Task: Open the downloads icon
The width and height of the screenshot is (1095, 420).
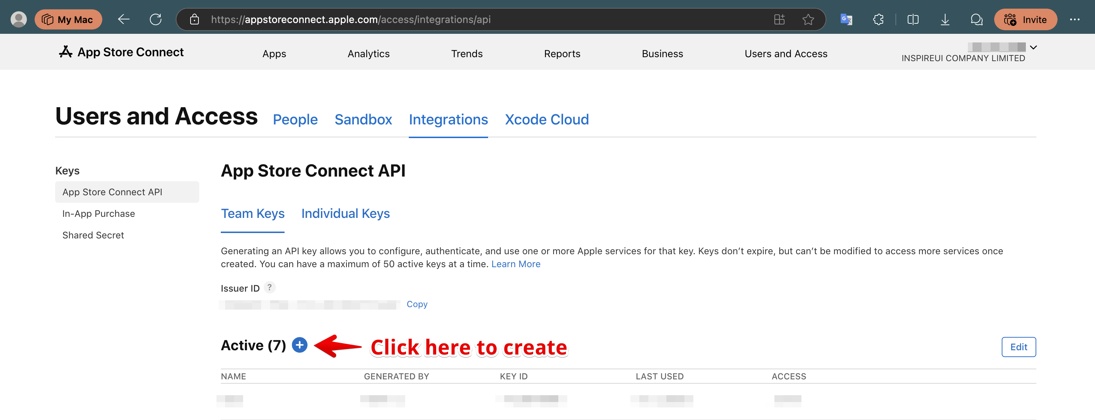Action: 944,19
